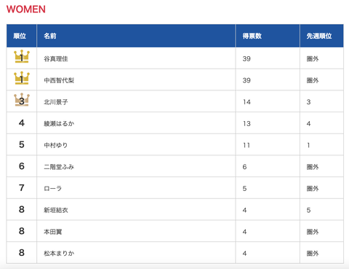Select the name 中西智代梨

(x=59, y=80)
